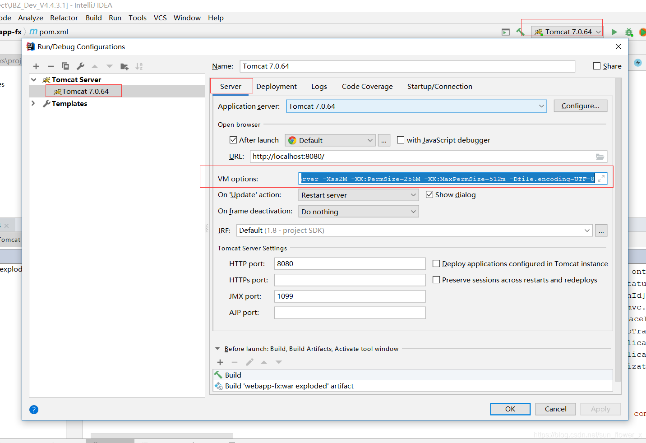This screenshot has height=443, width=646.
Task: Open help via the question mark icon
Action: [x=34, y=410]
